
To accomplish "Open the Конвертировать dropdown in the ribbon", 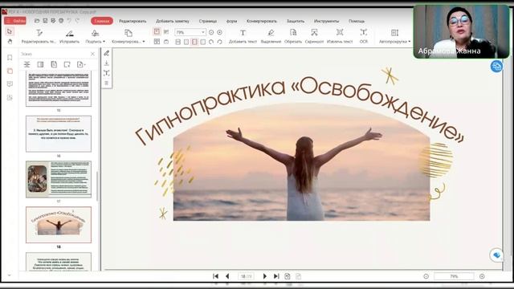I will [x=128, y=36].
